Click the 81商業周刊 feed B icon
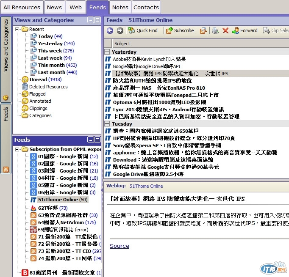The width and height of the screenshot is (289, 277). (x=25, y=273)
